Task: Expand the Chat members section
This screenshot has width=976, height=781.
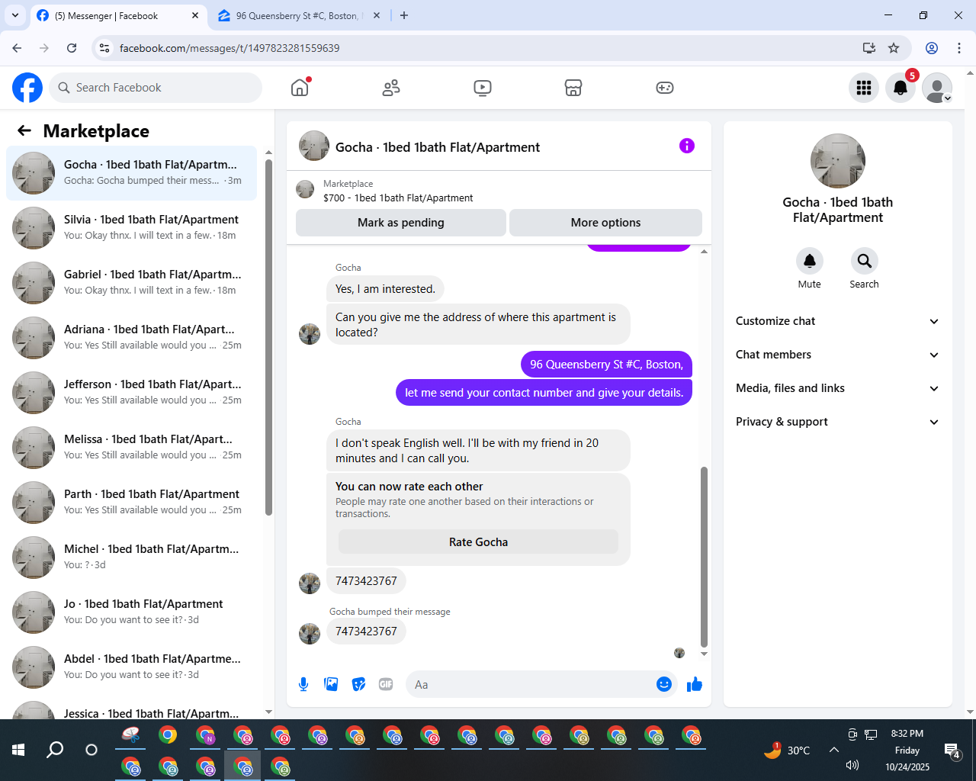Action: tap(837, 355)
